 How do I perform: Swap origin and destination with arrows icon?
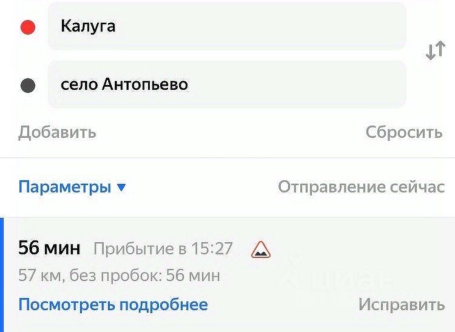[435, 52]
